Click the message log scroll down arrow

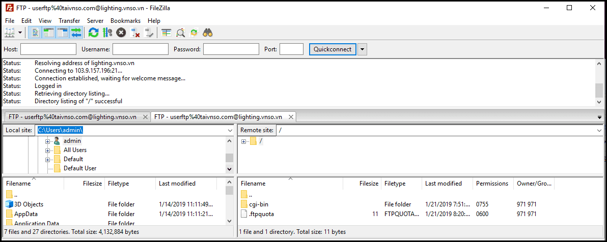click(599, 101)
